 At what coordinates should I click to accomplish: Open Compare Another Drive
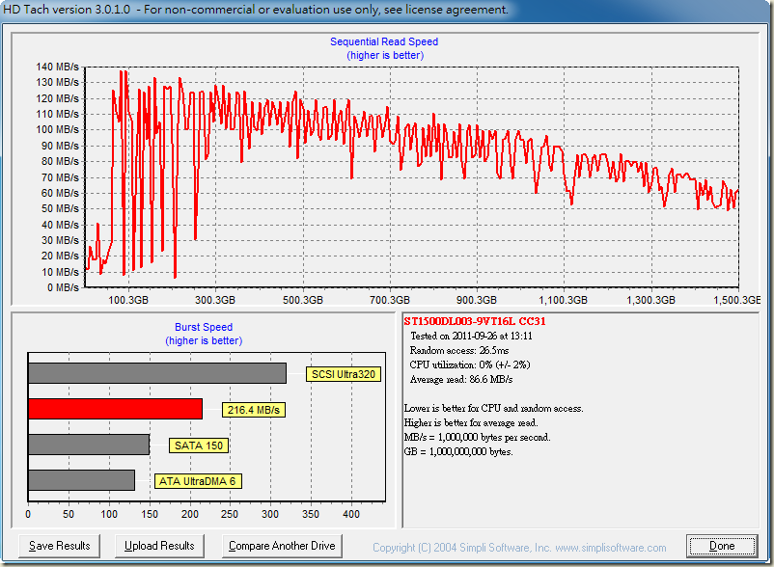coord(282,546)
